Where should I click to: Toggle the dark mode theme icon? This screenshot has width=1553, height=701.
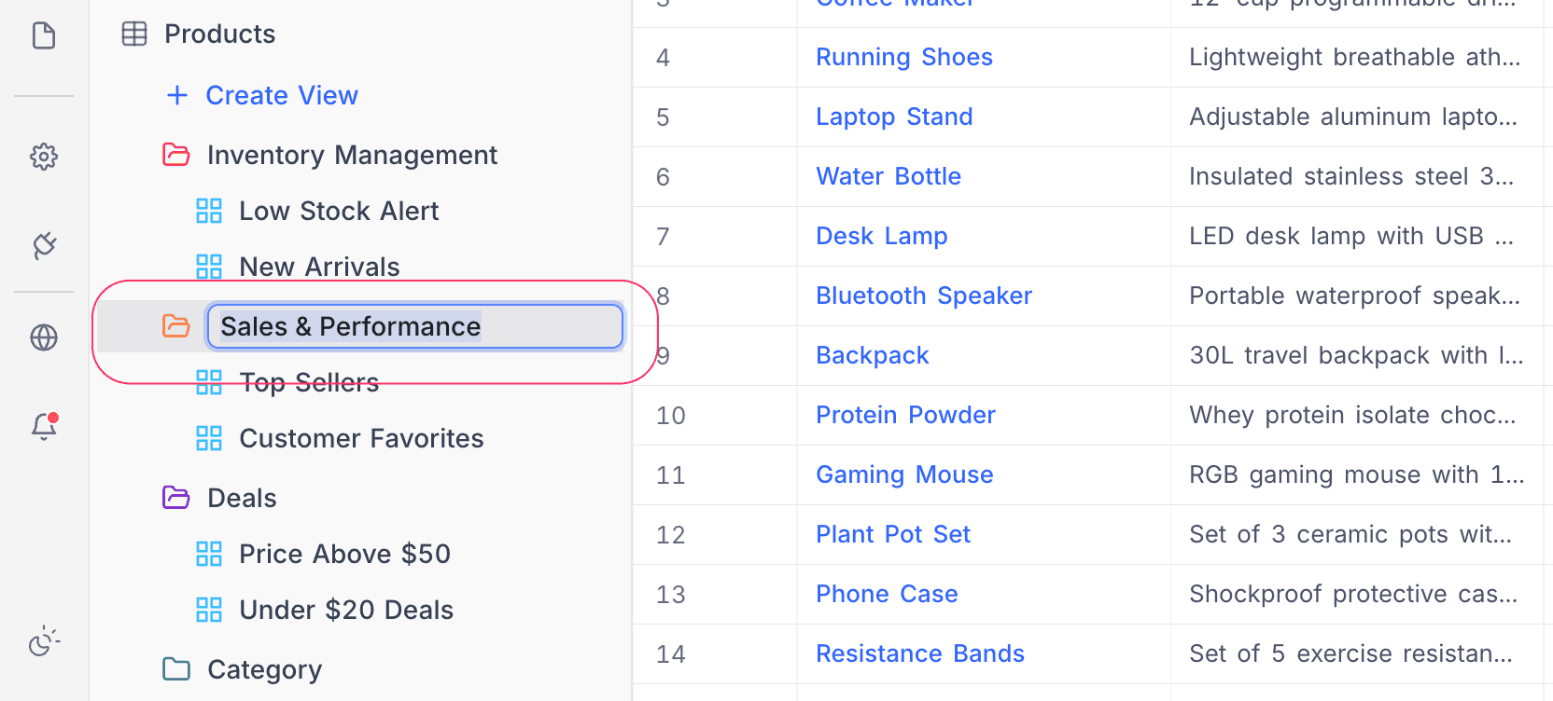tap(44, 642)
